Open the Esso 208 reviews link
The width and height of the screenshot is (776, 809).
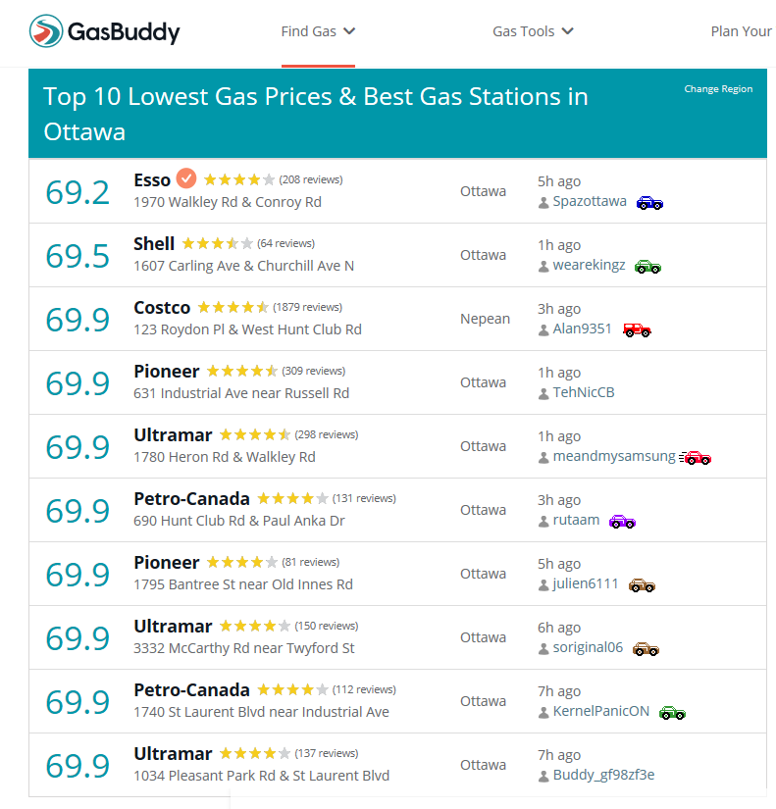tap(311, 179)
